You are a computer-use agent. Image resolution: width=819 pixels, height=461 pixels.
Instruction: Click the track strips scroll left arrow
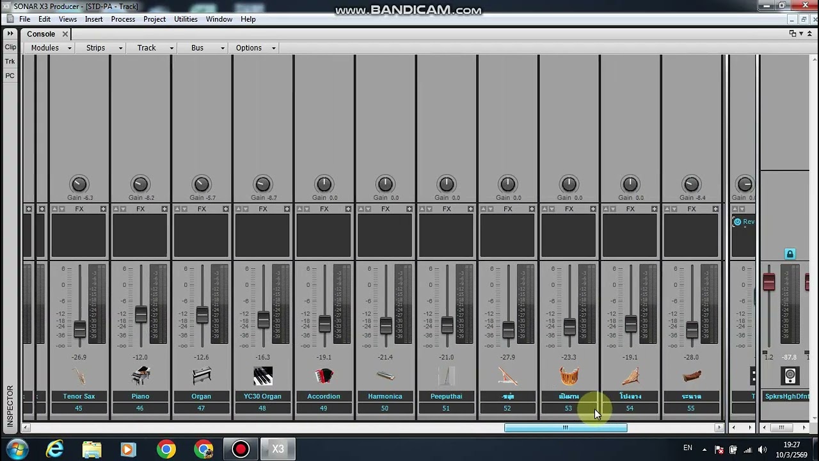tap(26, 428)
